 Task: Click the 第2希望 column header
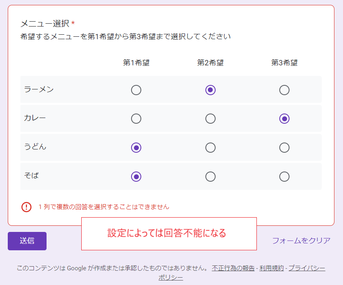(x=210, y=63)
